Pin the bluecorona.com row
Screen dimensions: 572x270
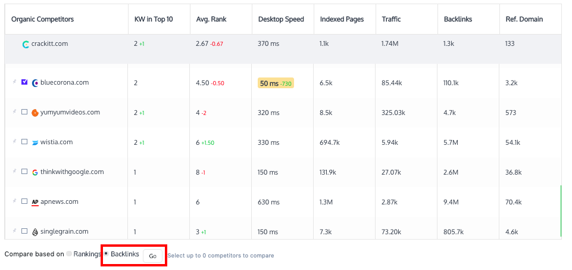coord(15,82)
